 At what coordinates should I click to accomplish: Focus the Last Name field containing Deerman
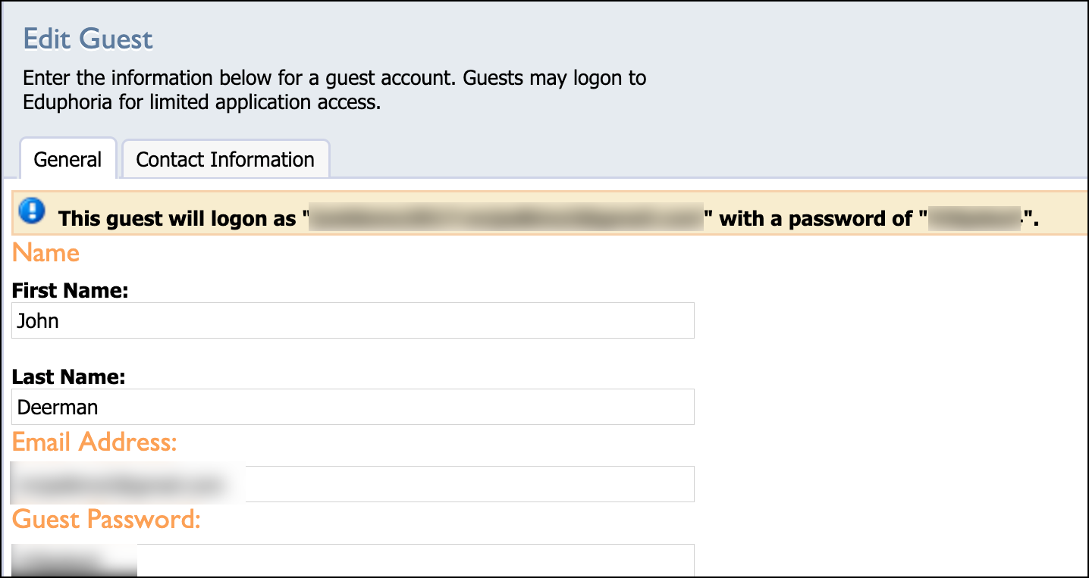353,407
